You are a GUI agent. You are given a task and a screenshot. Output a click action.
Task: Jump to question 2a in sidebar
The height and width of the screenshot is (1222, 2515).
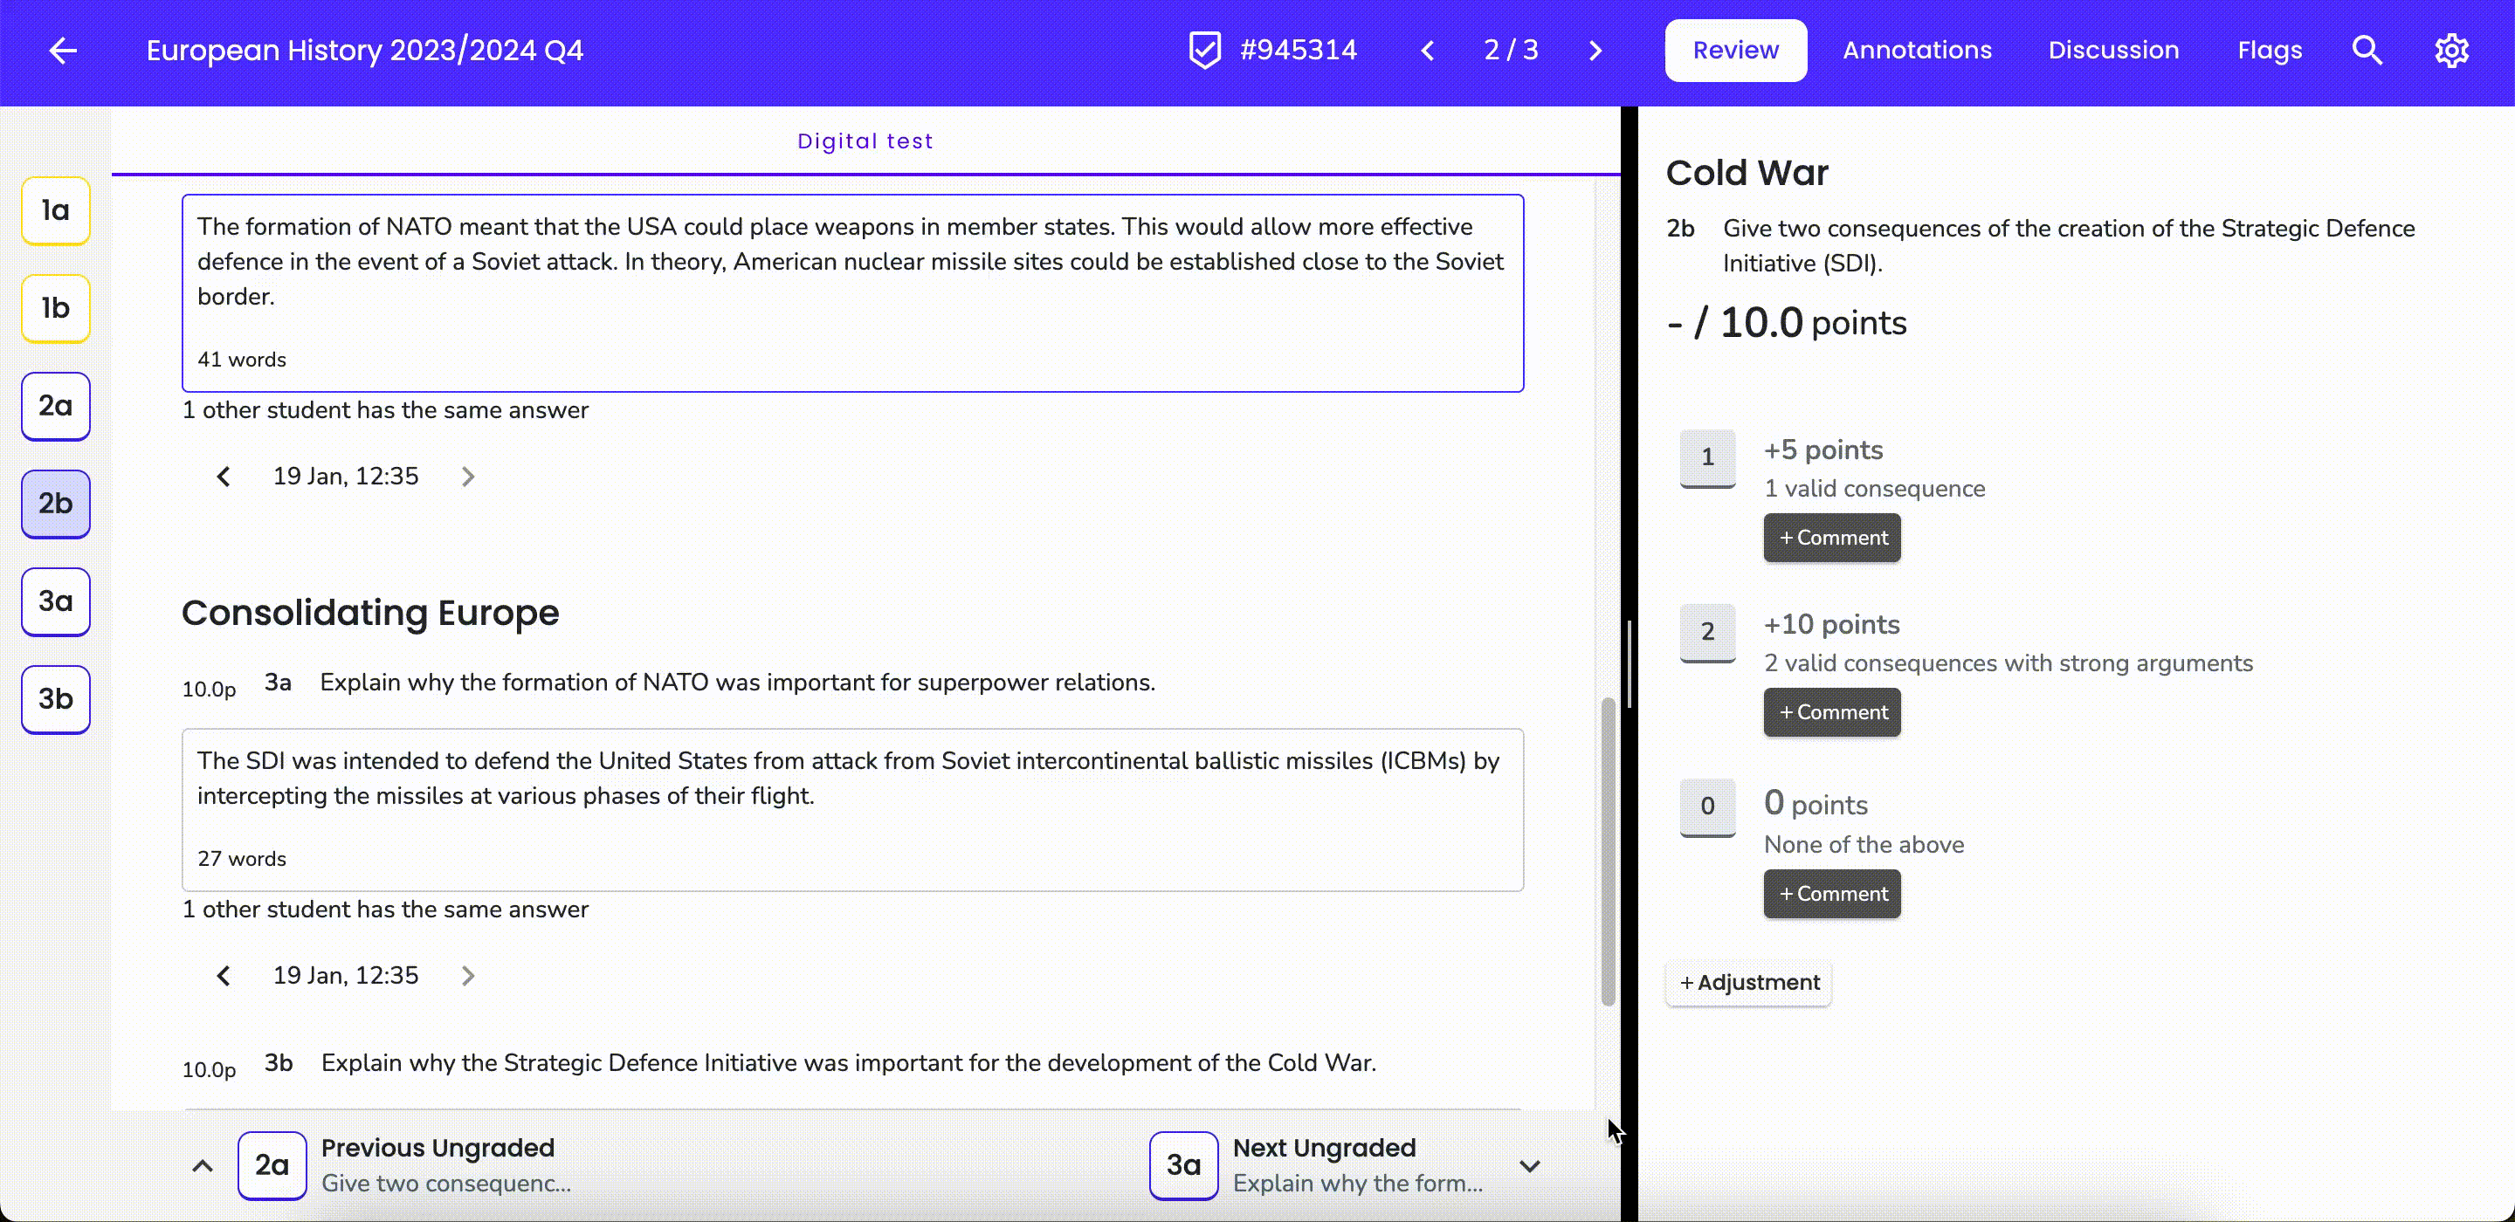(56, 406)
